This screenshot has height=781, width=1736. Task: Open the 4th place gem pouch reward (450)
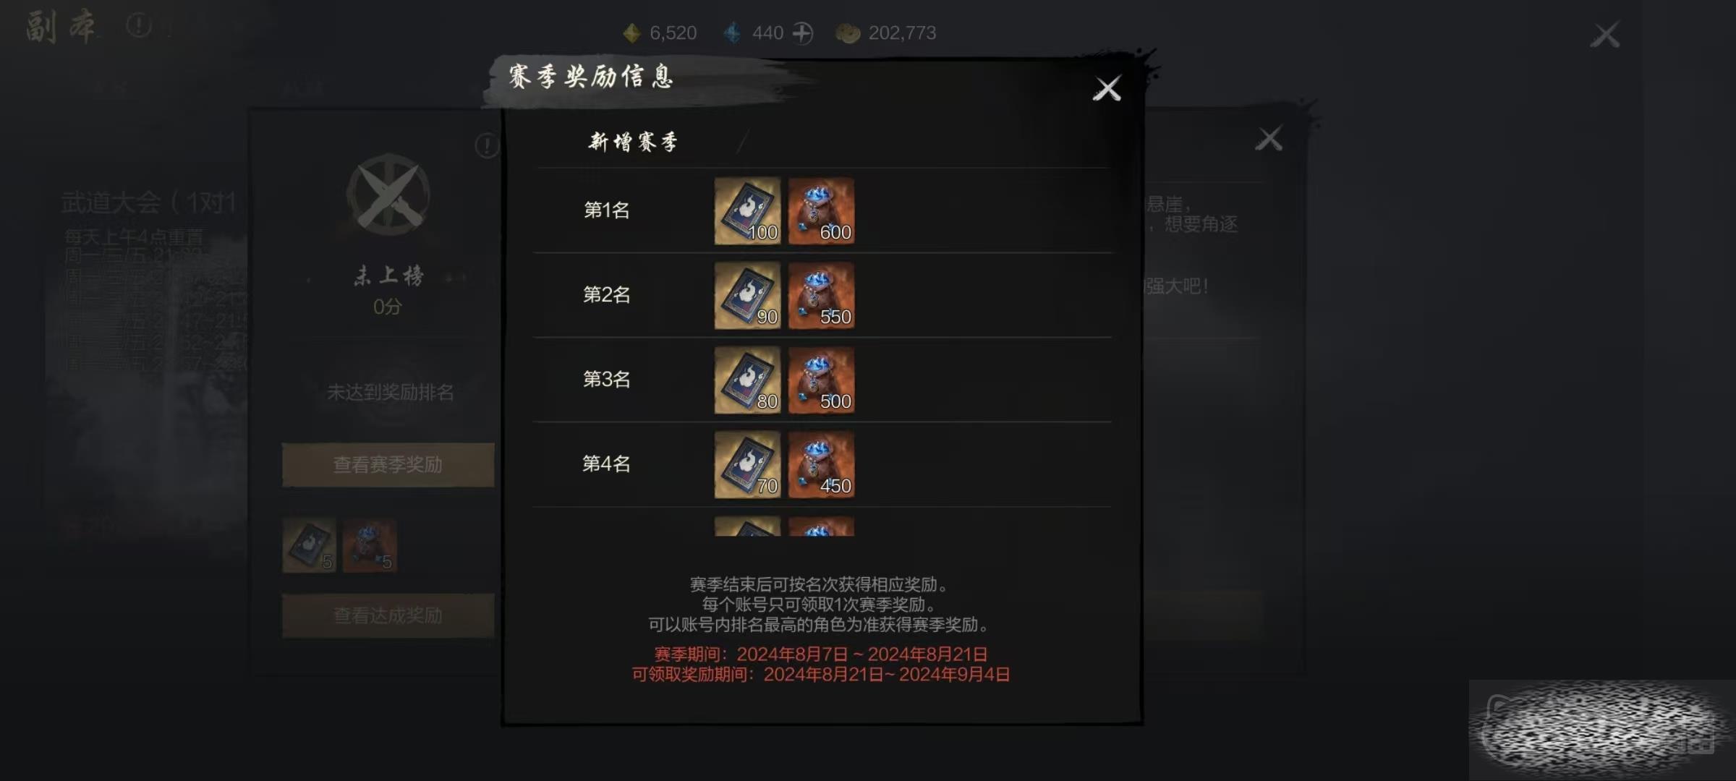point(821,464)
